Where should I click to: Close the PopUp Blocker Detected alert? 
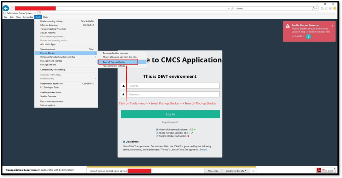[x=332, y=26]
